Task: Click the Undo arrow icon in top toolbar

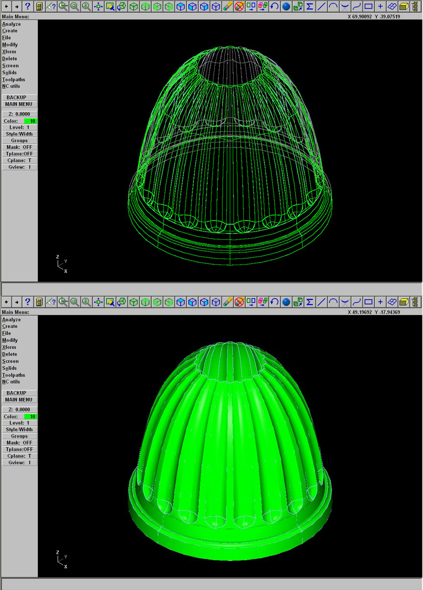Action: click(x=275, y=6)
